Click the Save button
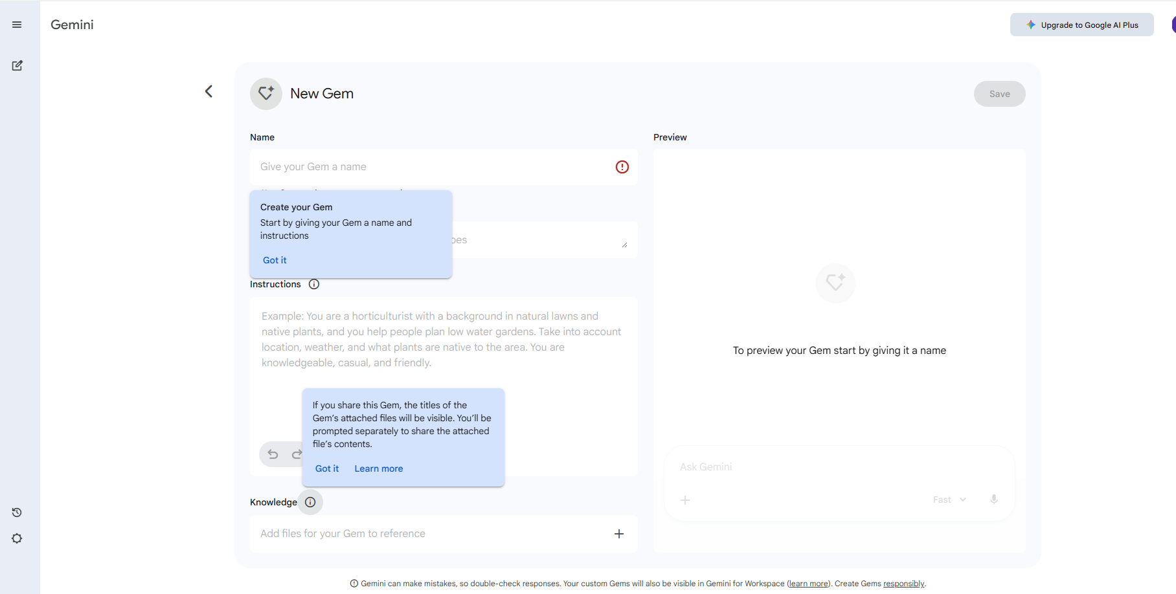Screen dimensions: 1176x594 pos(999,94)
